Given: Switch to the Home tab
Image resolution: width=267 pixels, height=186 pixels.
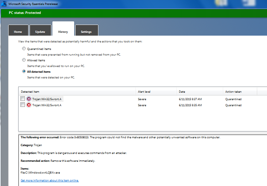Looking at the screenshot, I should tap(18, 30).
